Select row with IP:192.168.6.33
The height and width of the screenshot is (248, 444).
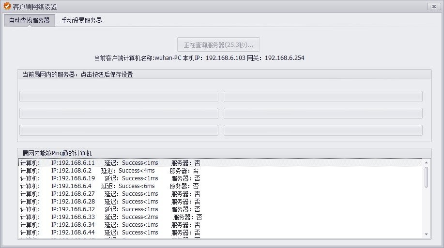[220, 217]
